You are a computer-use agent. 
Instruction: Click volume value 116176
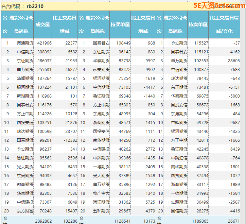click(45, 105)
